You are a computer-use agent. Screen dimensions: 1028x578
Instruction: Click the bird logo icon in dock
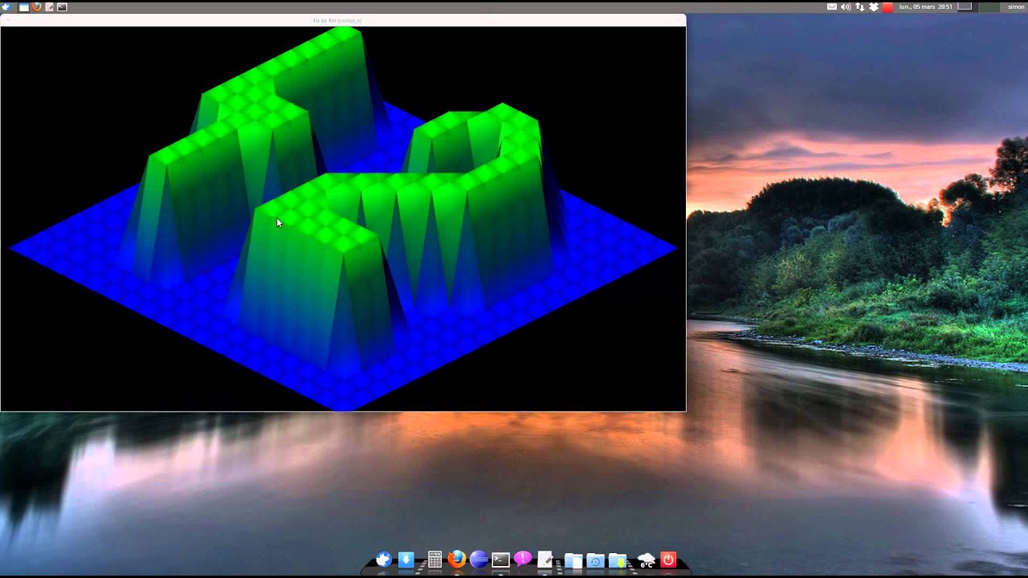point(384,560)
